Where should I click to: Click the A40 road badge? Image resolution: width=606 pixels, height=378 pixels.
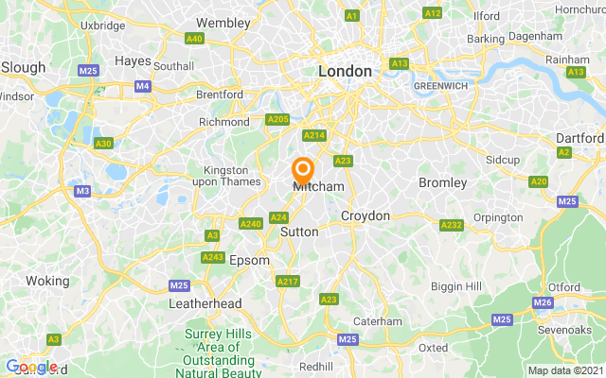click(194, 39)
